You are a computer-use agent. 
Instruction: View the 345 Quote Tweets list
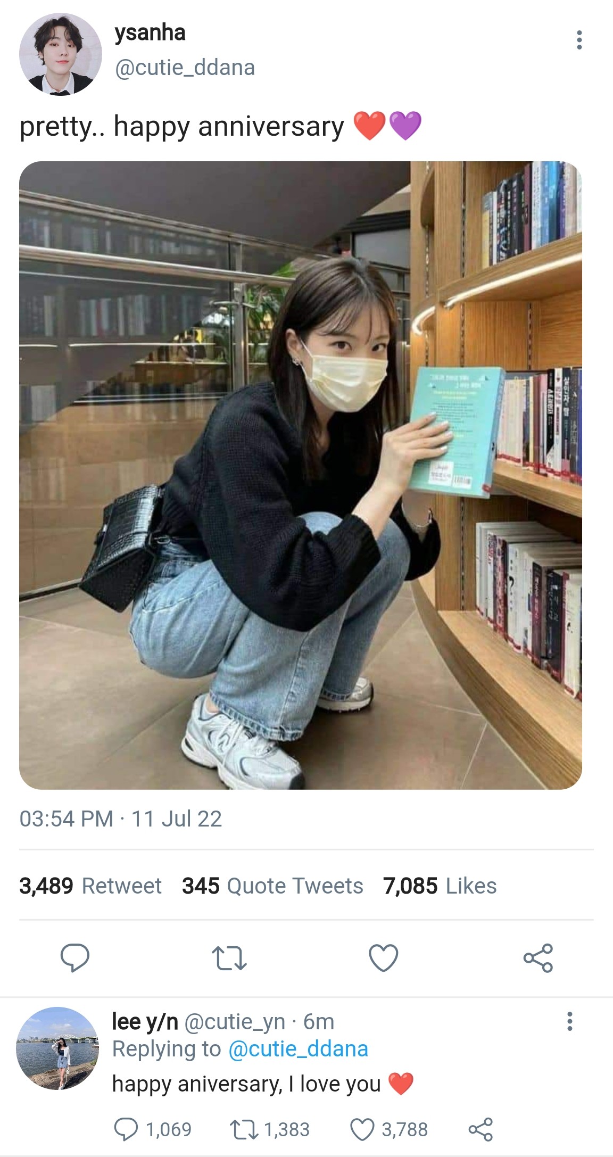pos(272,886)
